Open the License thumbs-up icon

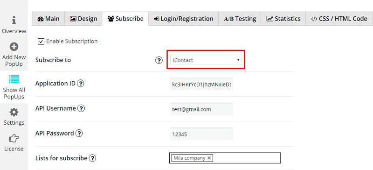(x=14, y=138)
